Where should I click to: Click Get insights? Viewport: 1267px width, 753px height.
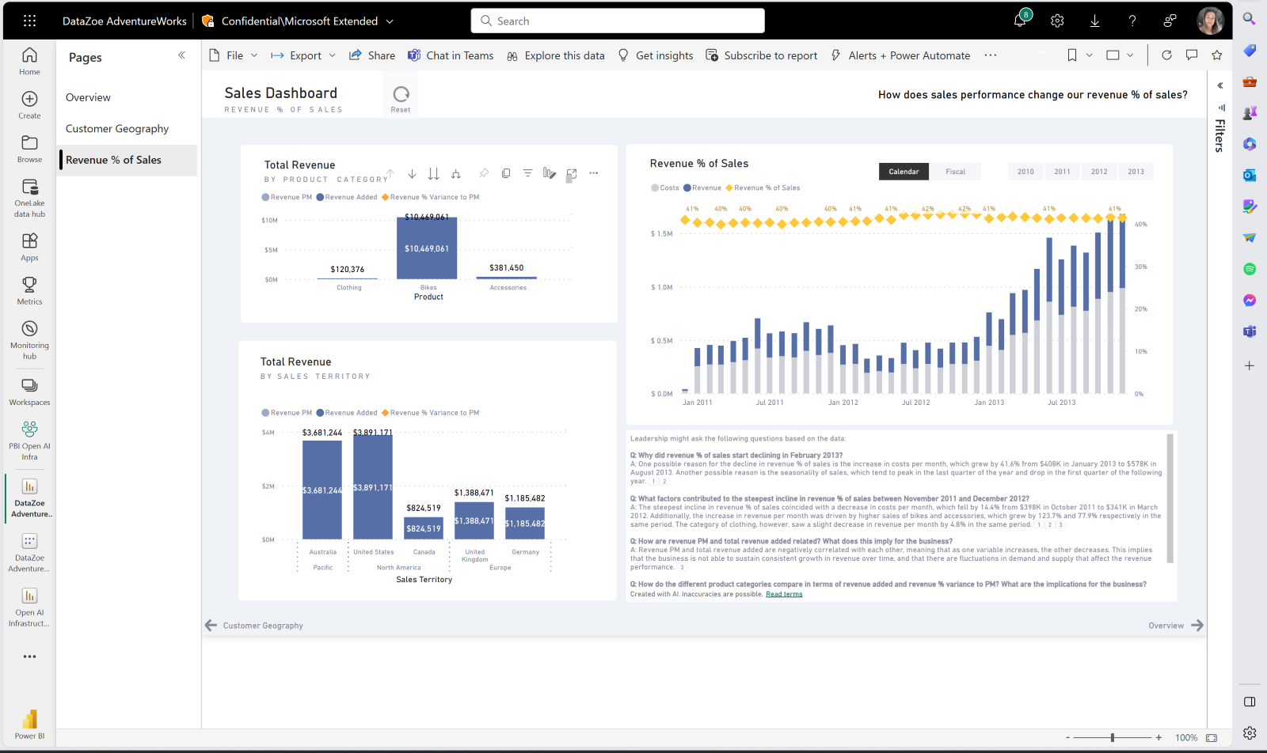coord(656,55)
